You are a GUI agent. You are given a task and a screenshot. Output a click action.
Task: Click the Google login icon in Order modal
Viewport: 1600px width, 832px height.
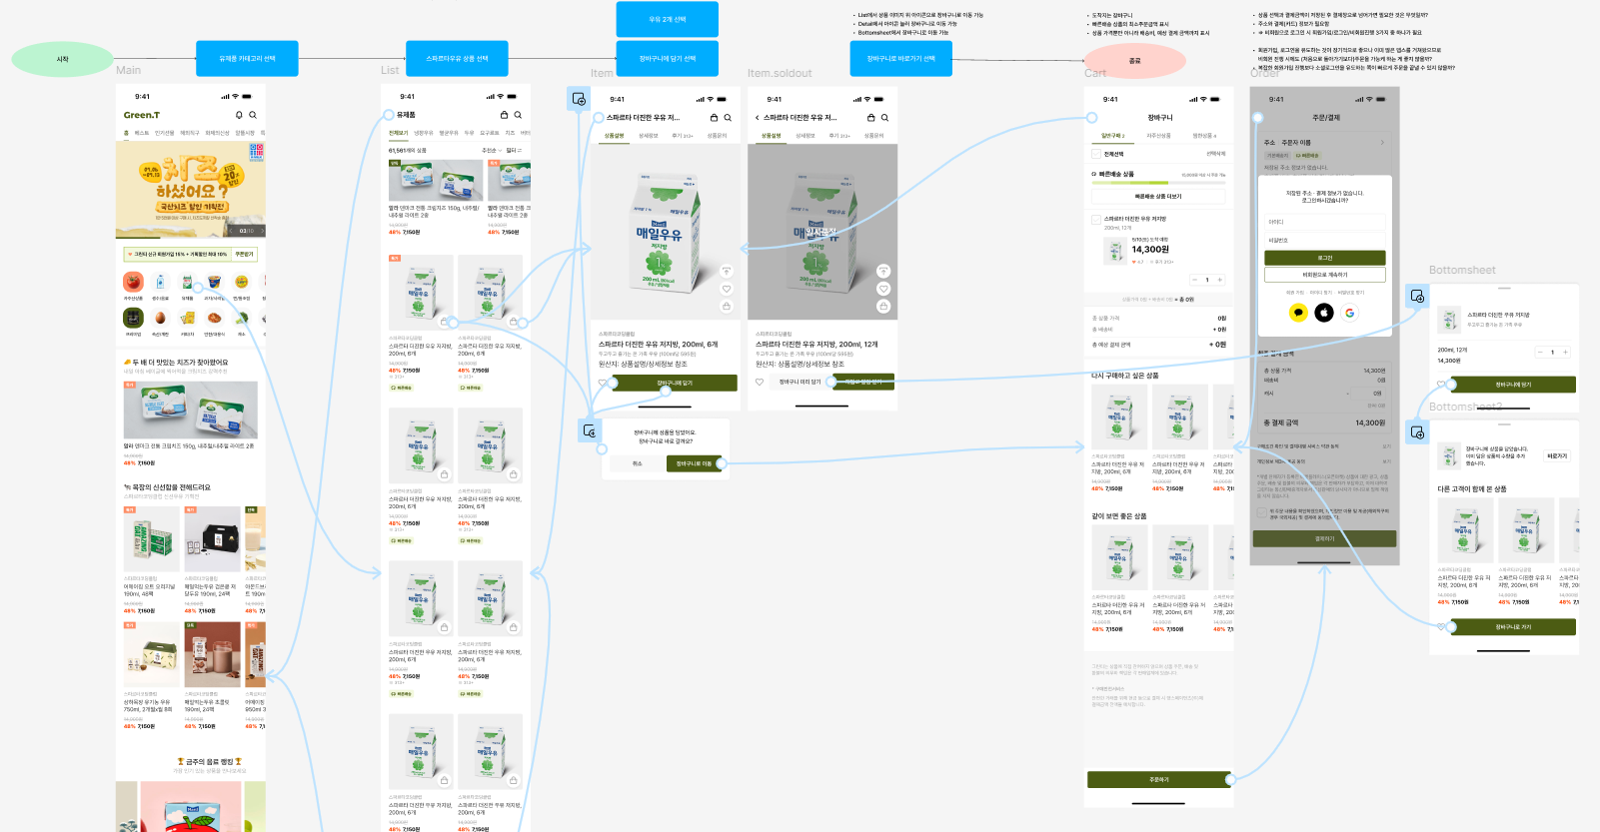(x=1350, y=313)
